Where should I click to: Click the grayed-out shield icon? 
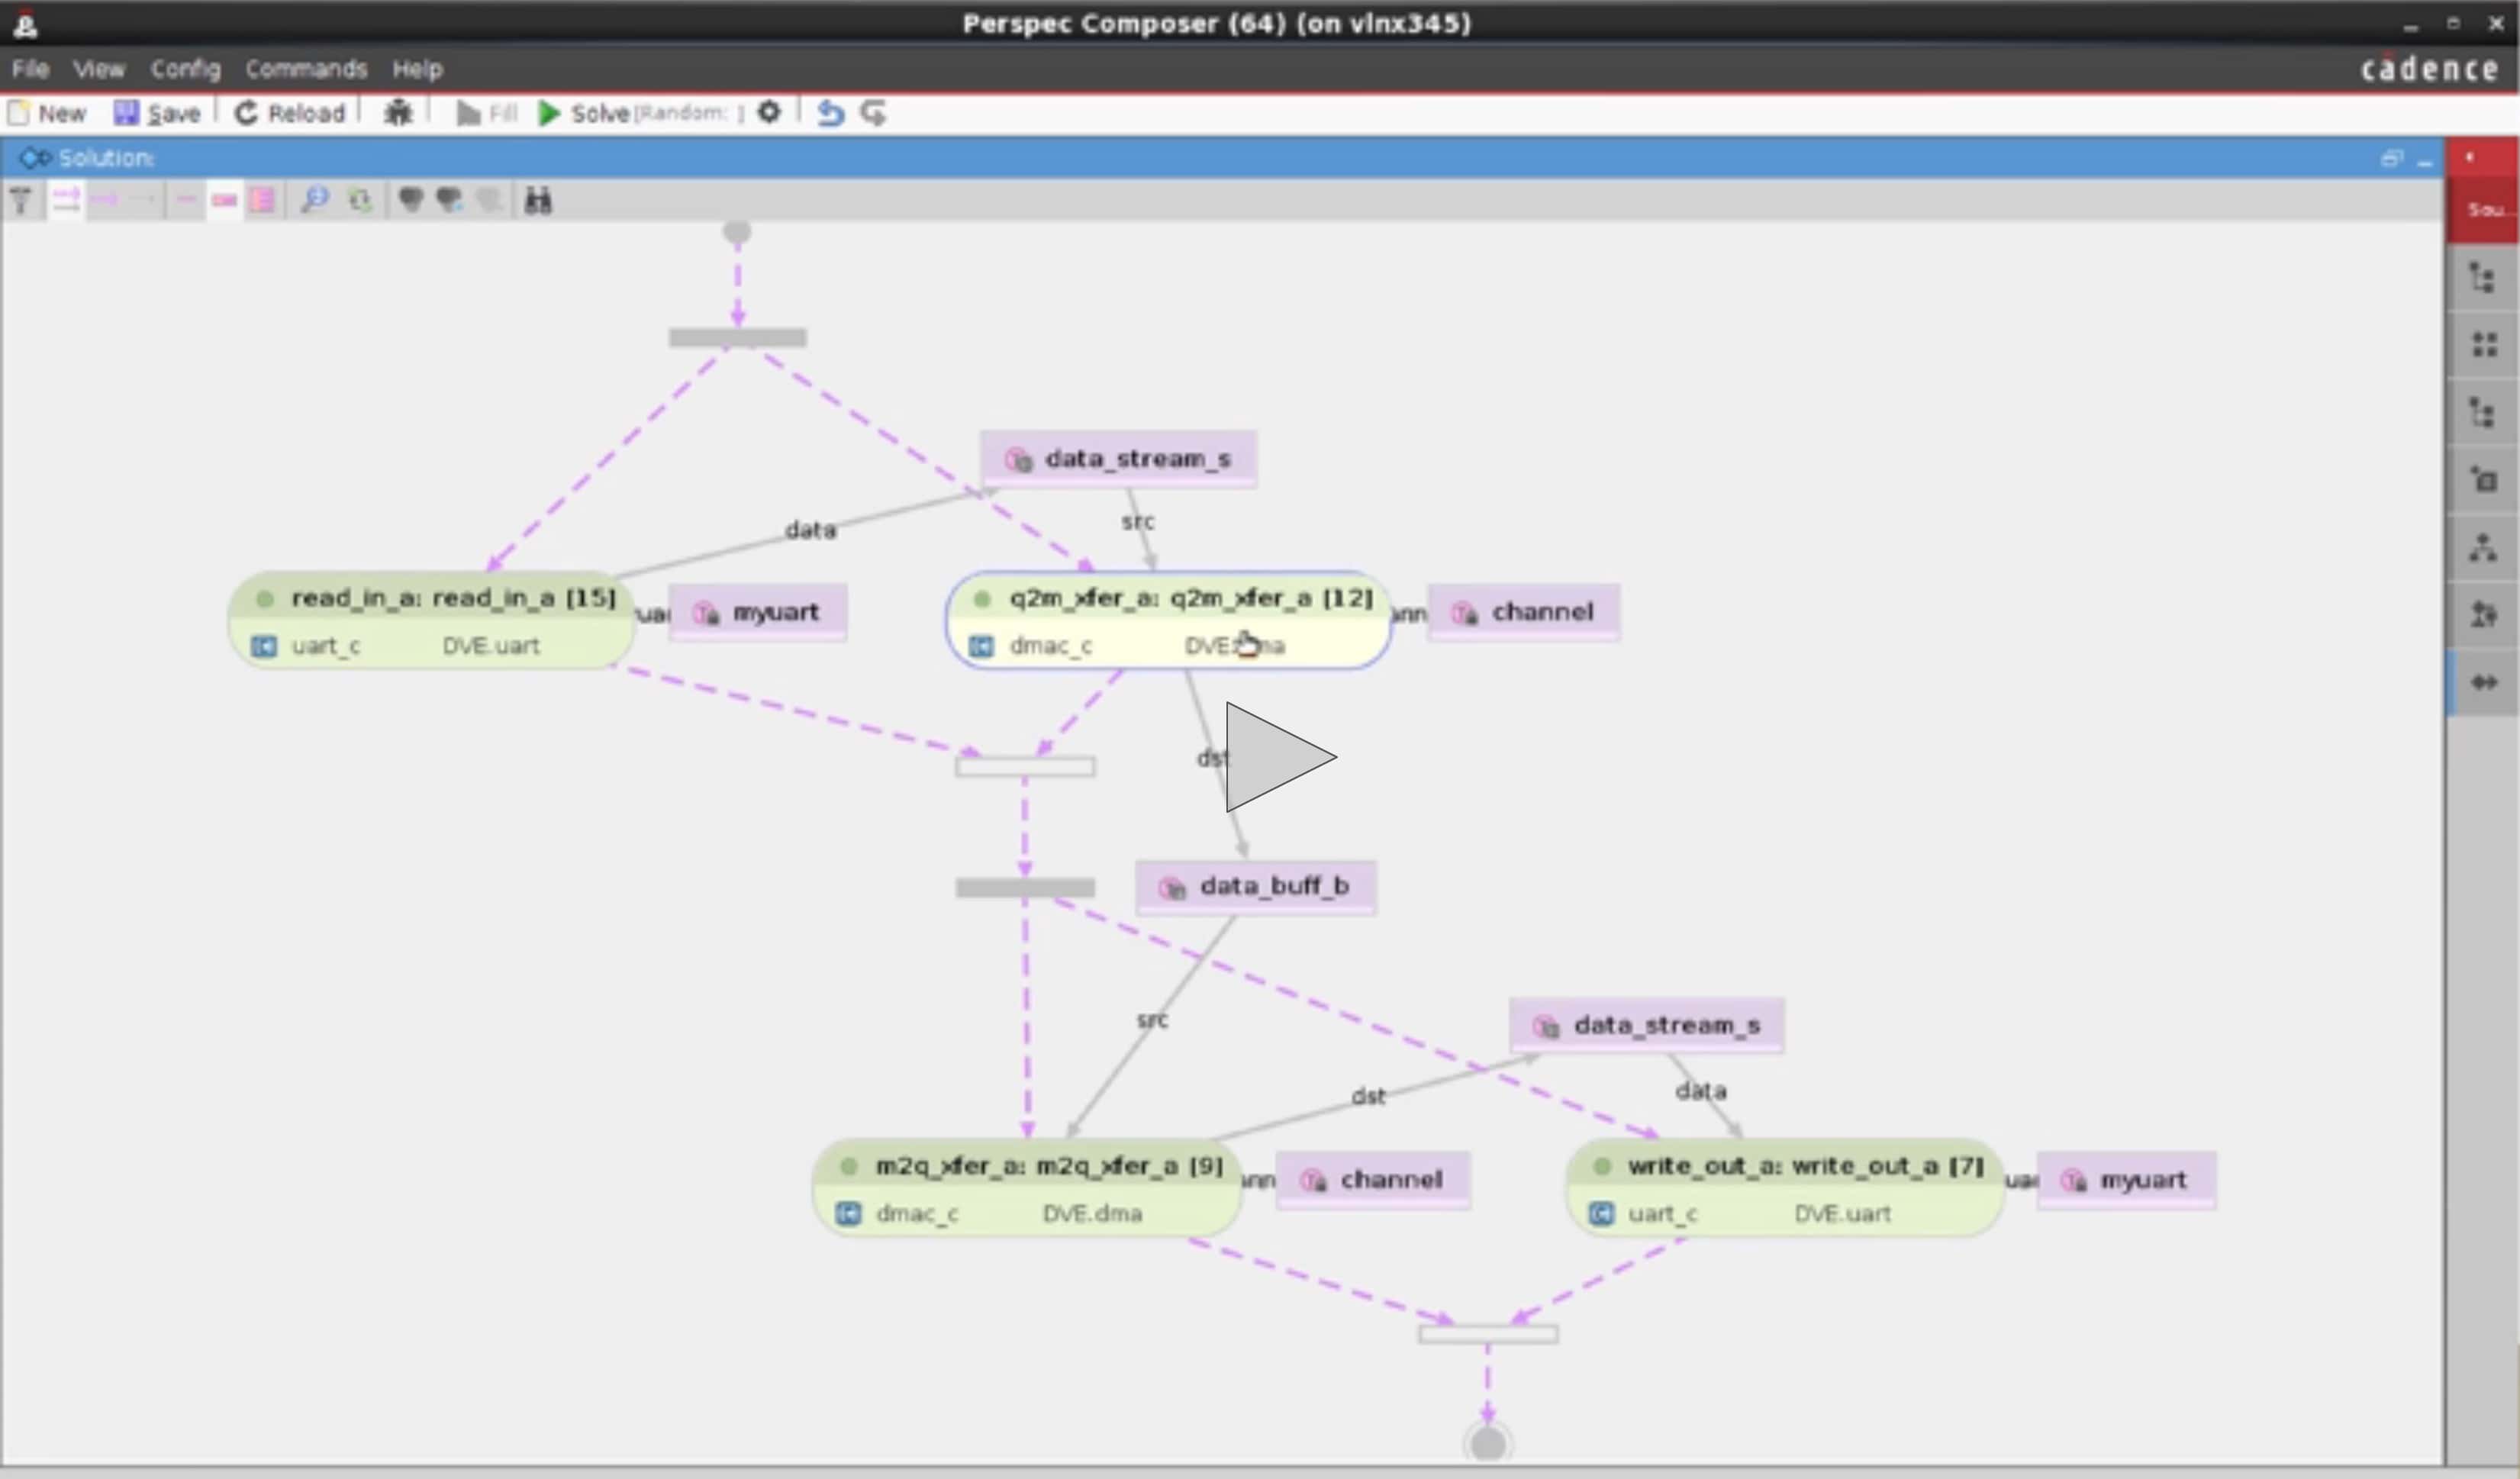[x=489, y=200]
